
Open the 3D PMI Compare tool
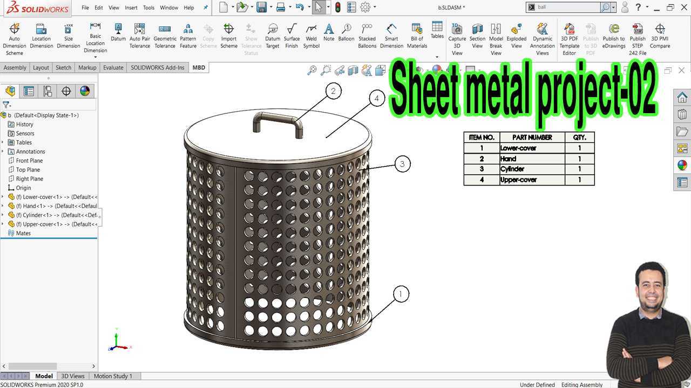pyautogui.click(x=660, y=36)
